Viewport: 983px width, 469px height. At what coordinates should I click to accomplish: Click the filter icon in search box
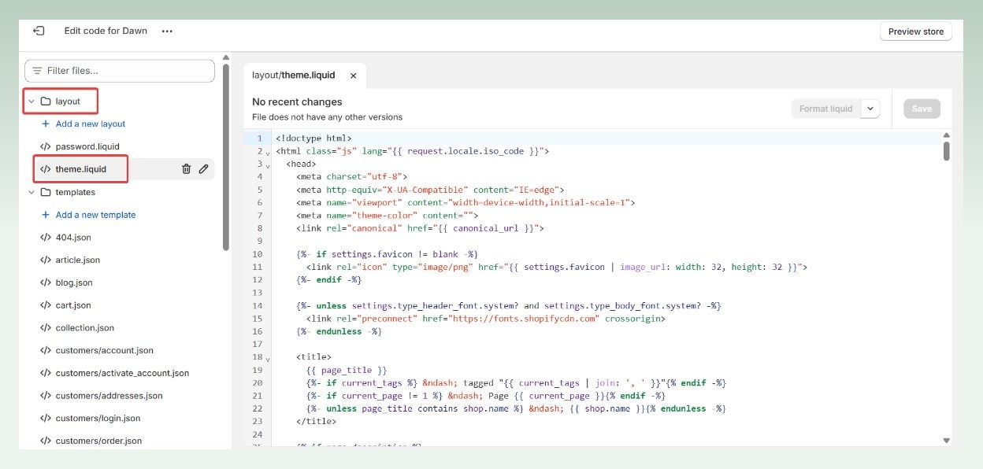[37, 71]
